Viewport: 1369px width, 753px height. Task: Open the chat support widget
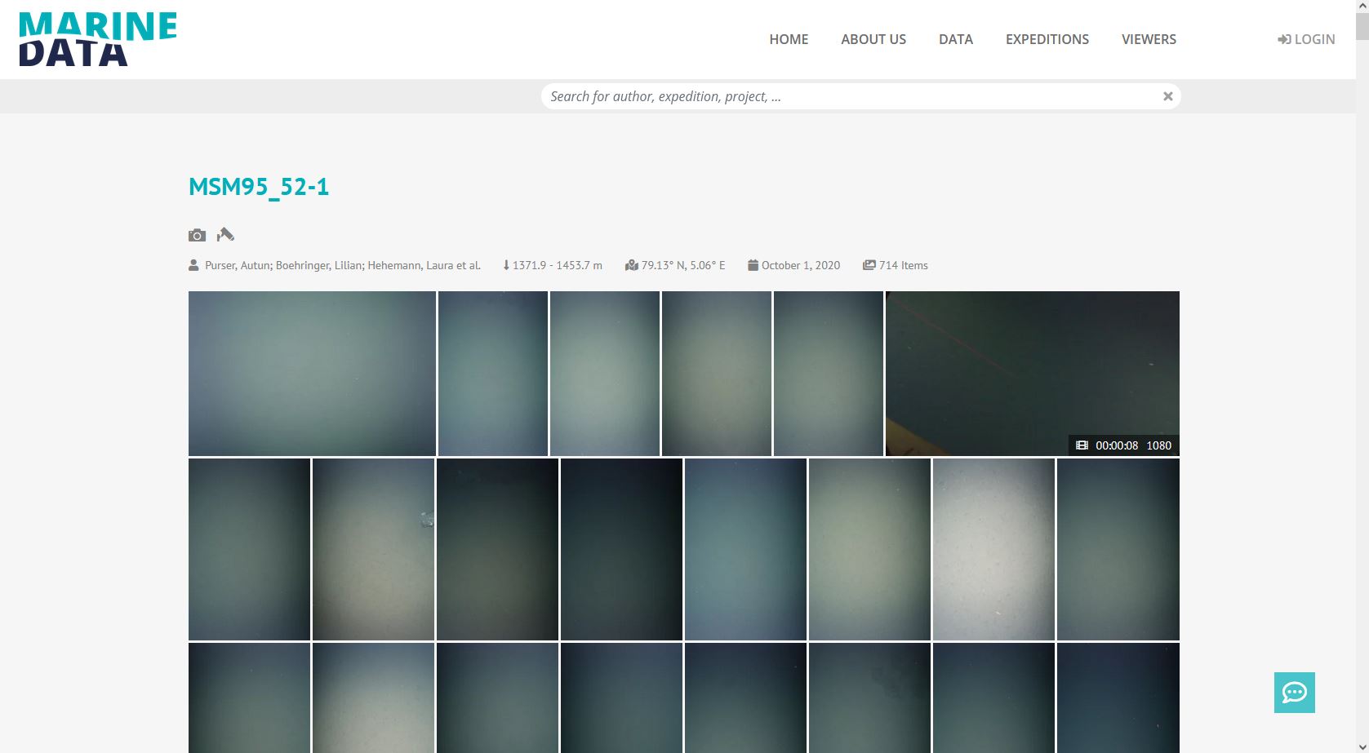coord(1294,693)
